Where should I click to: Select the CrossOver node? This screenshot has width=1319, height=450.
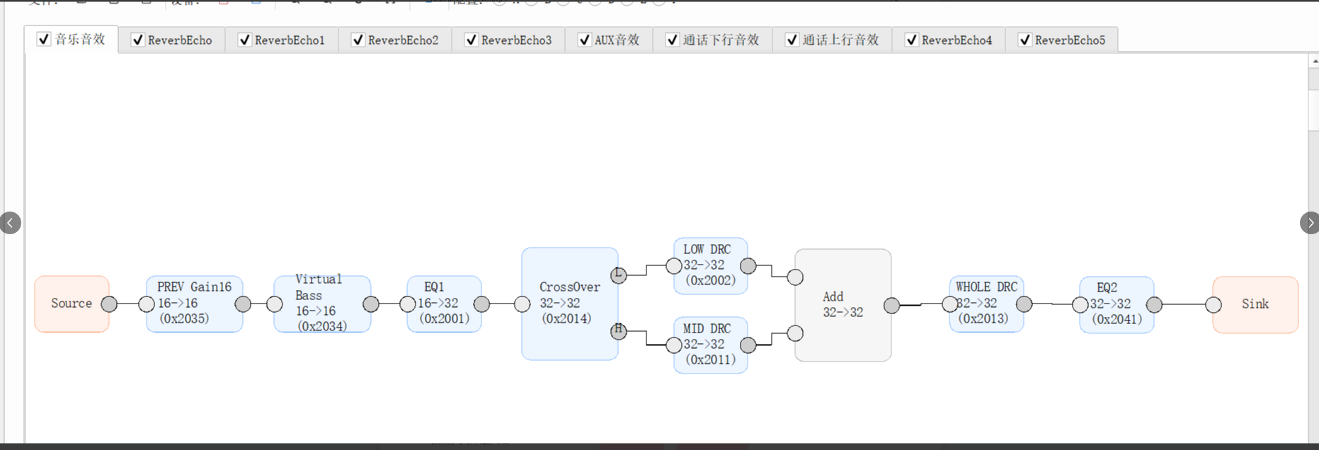tap(570, 304)
